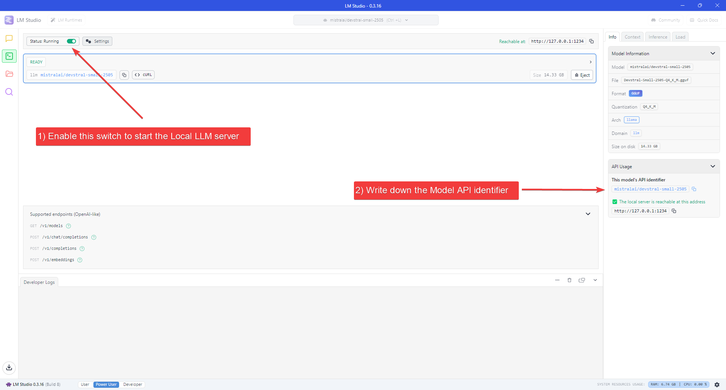The height and width of the screenshot is (390, 726).
Task: Click the mistralai/devstral-small-2505 API identifier
Action: (650, 189)
